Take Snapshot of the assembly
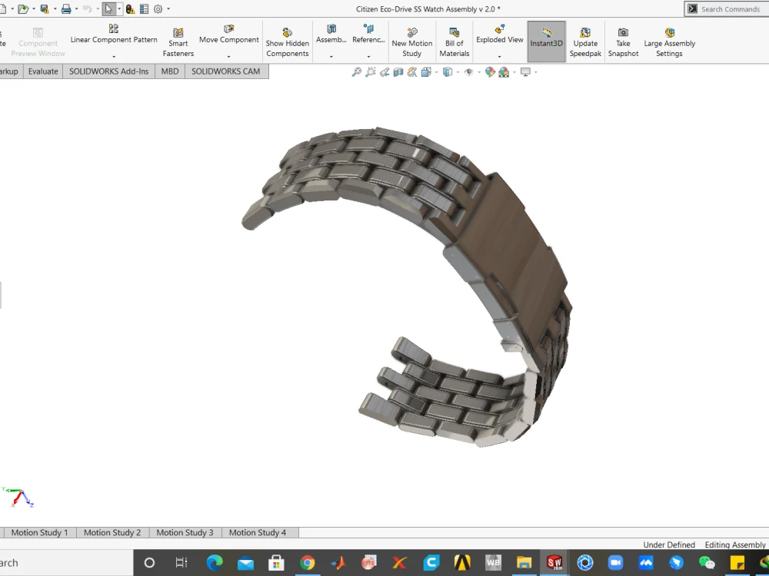Viewport: 769px width, 576px height. (x=623, y=42)
